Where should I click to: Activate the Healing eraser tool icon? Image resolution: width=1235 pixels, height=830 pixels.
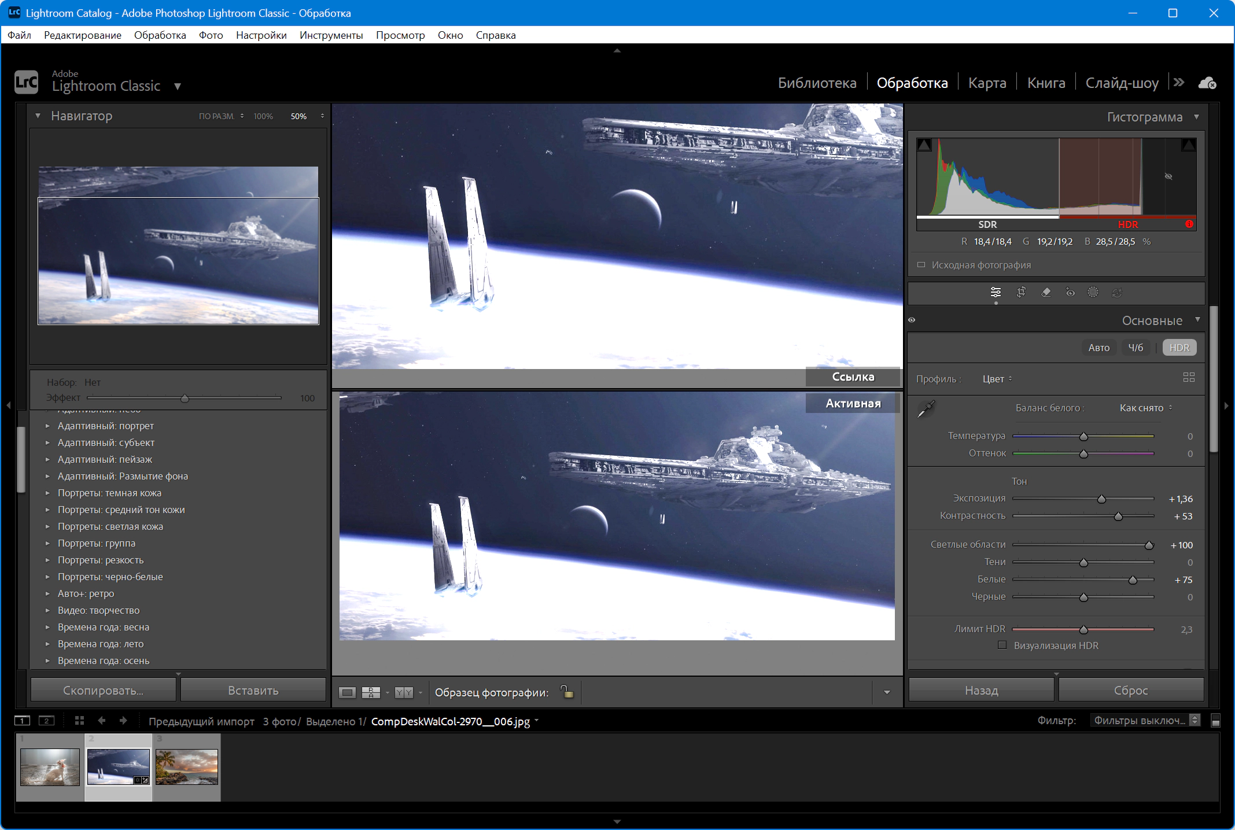(x=1046, y=292)
